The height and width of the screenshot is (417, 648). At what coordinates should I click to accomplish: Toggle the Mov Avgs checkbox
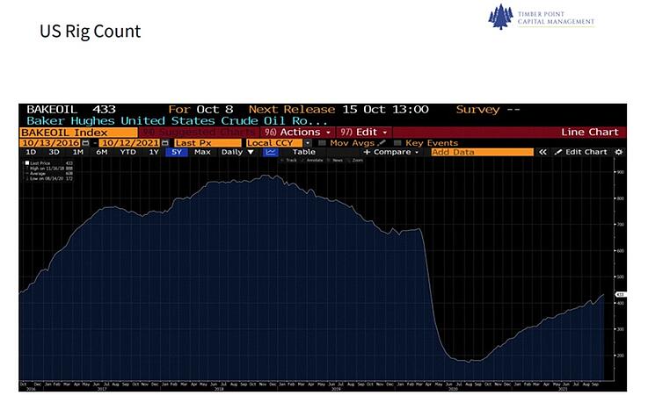coord(323,143)
